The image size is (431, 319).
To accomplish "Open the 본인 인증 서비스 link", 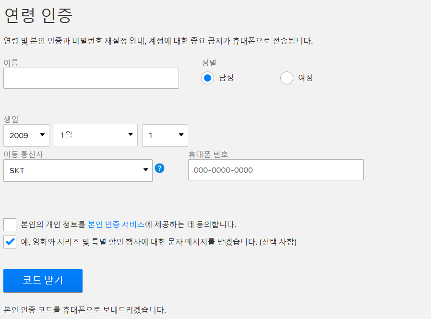I will (116, 225).
